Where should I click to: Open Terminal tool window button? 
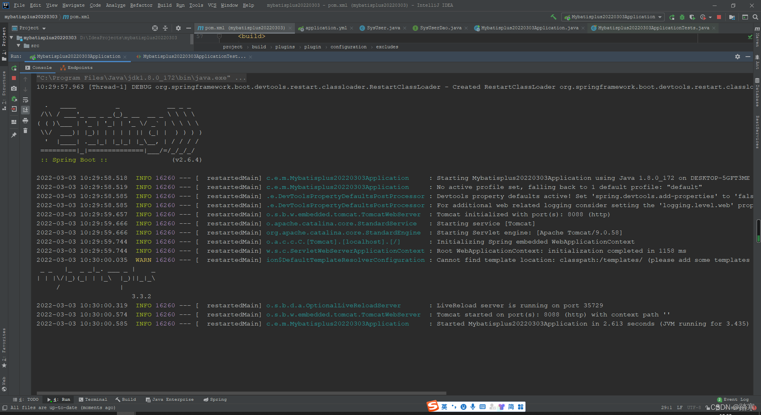[93, 400]
